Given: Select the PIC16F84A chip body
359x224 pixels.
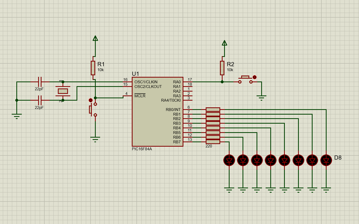Looking at the screenshot, I should 157,112.
